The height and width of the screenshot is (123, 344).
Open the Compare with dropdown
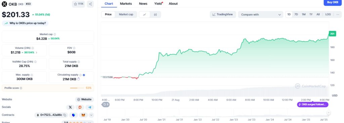261,14
